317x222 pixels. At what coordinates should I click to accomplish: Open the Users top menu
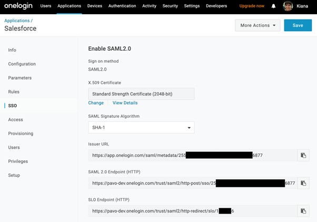point(46,6)
